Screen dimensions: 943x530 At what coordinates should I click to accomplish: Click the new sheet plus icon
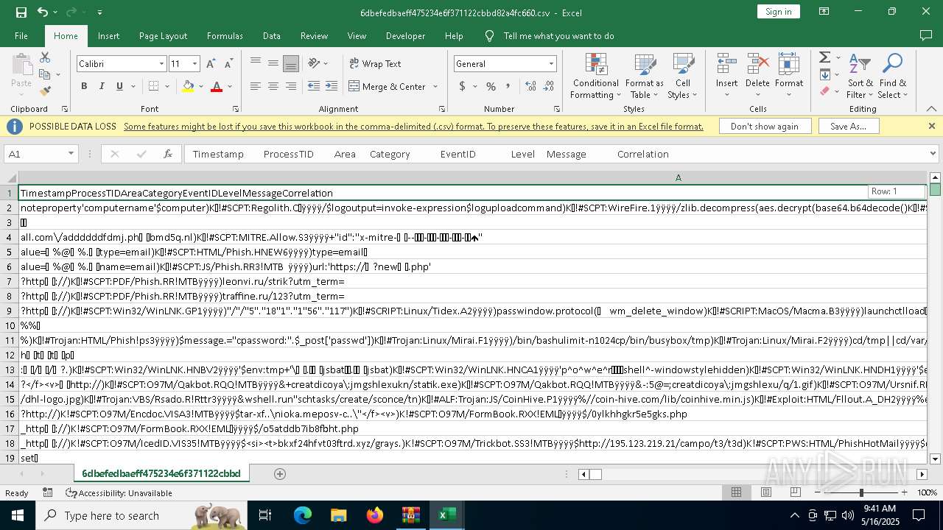point(280,474)
